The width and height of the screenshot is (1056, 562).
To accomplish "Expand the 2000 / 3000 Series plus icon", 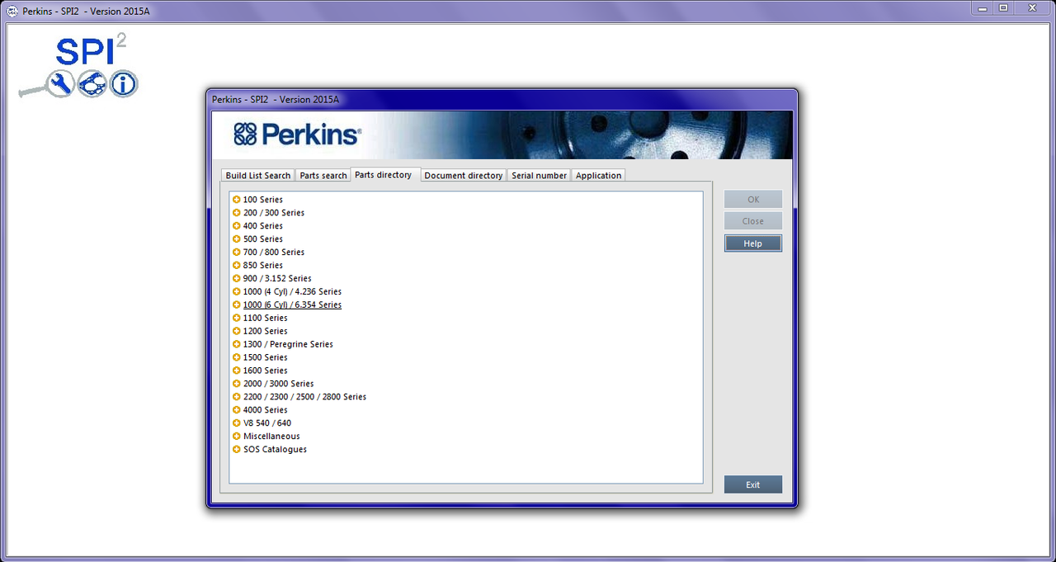I will tap(237, 385).
